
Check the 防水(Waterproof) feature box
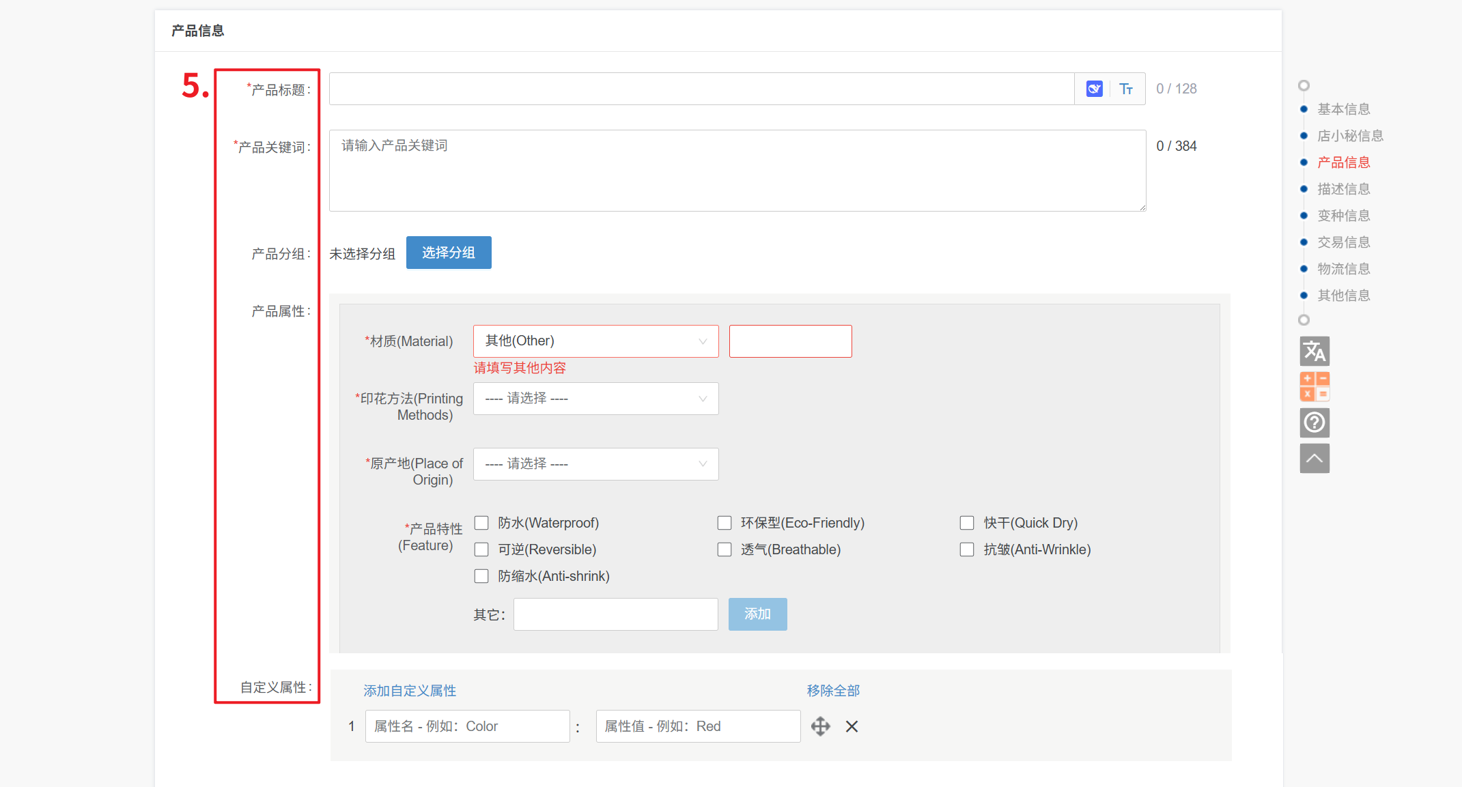(481, 523)
